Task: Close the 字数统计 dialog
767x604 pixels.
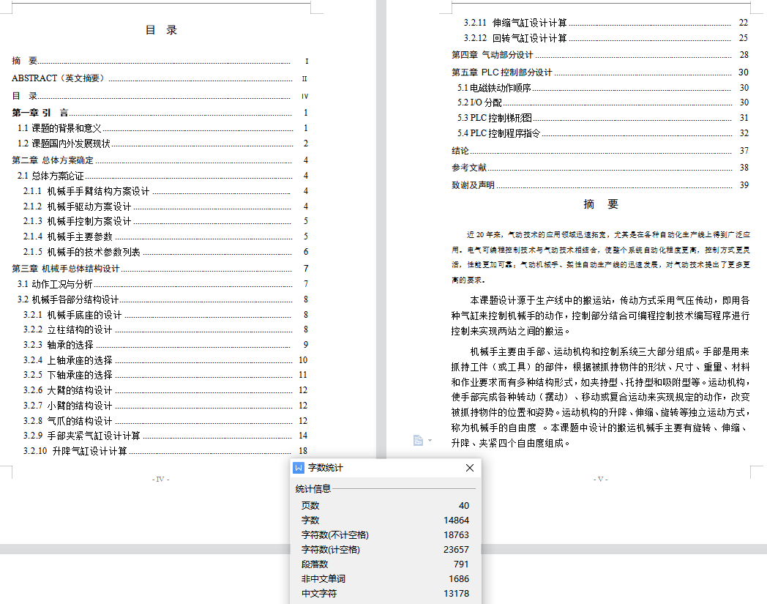Action: coord(470,468)
